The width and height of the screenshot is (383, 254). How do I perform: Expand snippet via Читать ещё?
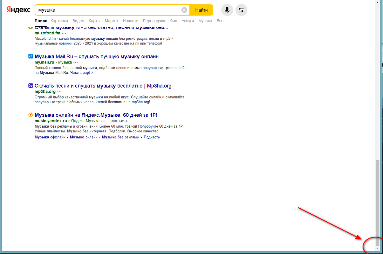[x=82, y=73]
